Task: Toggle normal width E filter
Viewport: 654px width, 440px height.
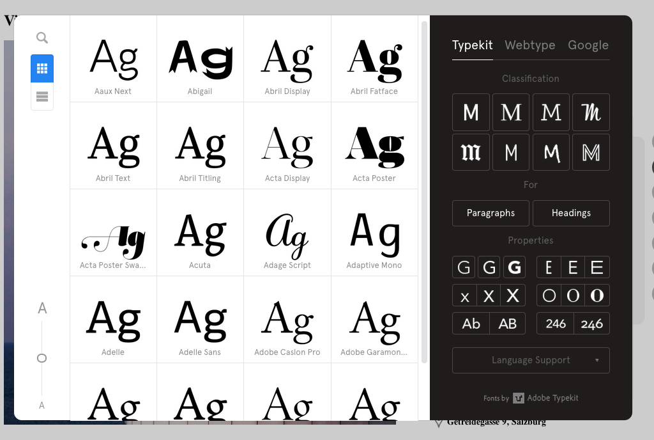Action: click(x=573, y=267)
